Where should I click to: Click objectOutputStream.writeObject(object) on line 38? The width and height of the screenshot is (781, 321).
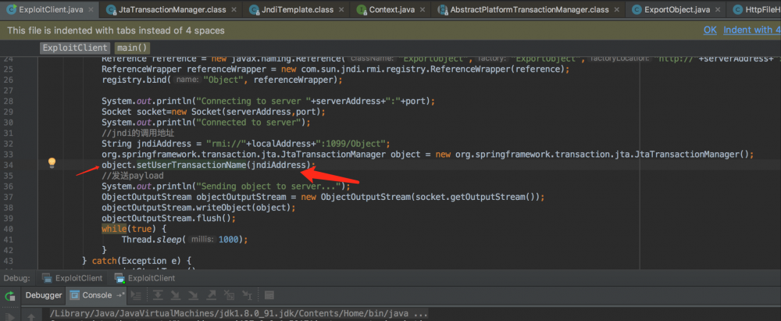click(x=196, y=207)
